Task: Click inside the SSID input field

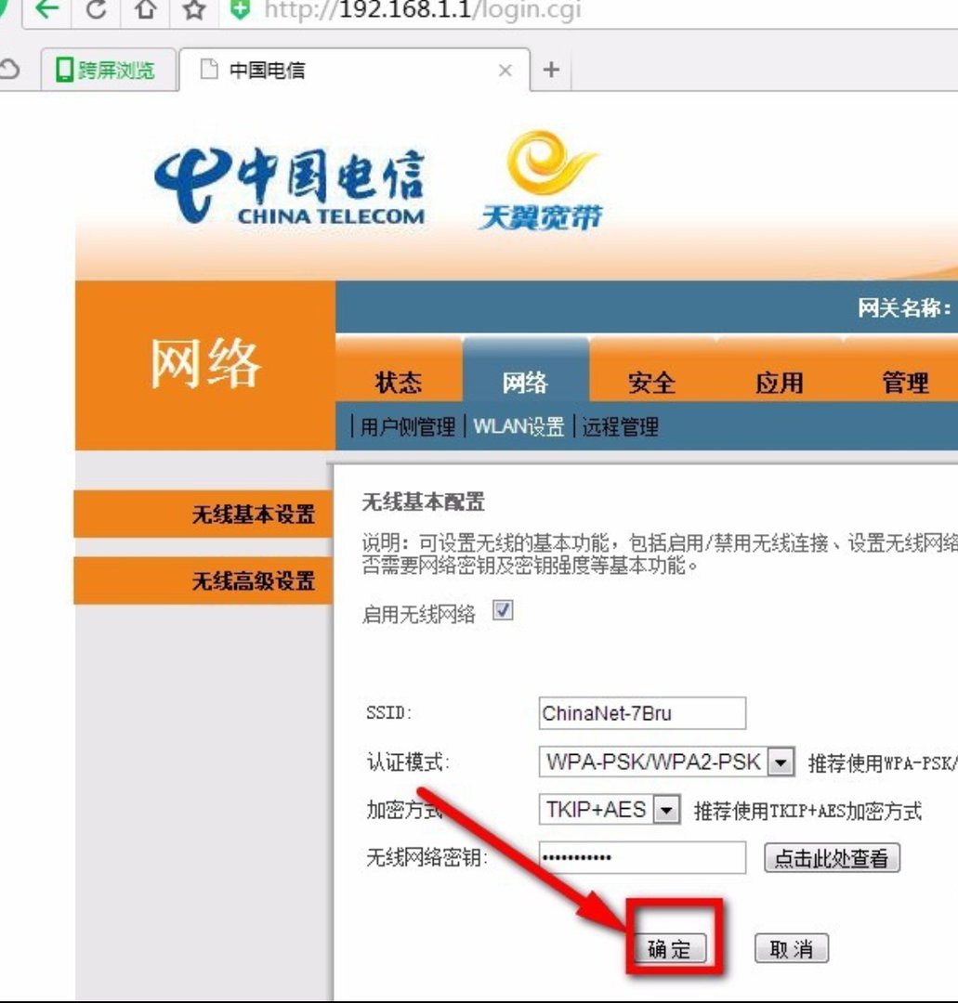Action: (641, 712)
